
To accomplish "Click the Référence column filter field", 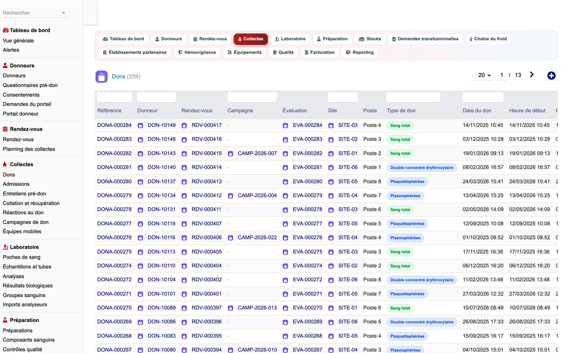I will [x=114, y=97].
